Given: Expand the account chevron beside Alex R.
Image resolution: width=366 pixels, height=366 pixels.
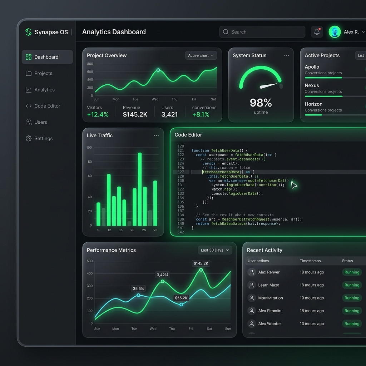Looking at the screenshot, I should pos(363,32).
